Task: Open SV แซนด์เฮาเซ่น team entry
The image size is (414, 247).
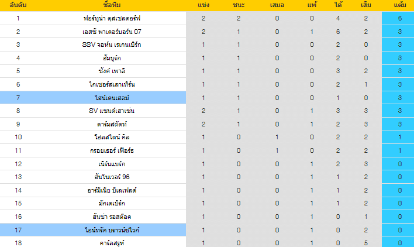Action: pyautogui.click(x=112, y=111)
